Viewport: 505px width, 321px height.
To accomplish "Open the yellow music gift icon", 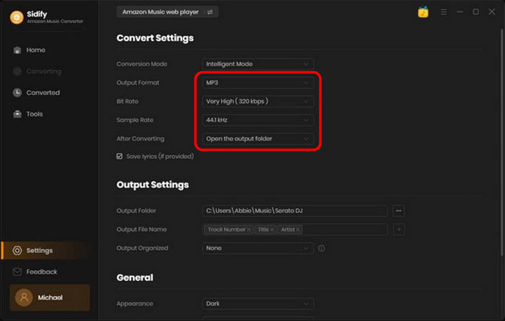I will coord(423,12).
